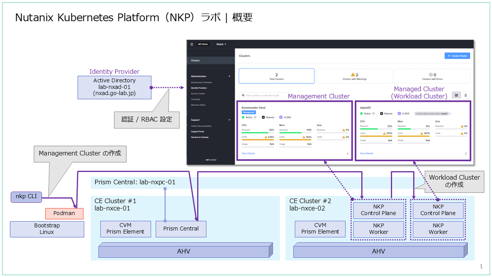Screen dimensions: 492x277
Task: Open Identity Providers in sidebar
Action: pos(199,88)
